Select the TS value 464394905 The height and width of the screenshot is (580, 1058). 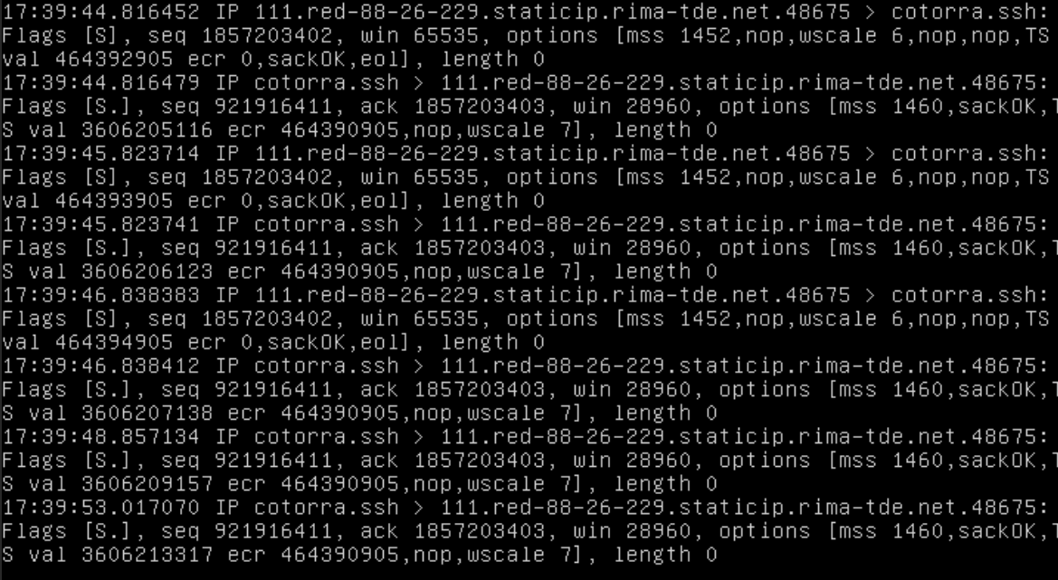[x=114, y=342]
